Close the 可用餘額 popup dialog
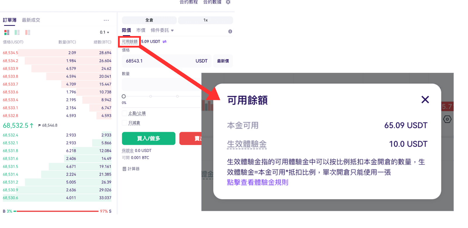Screen dimensions: 468x228 click(425, 100)
